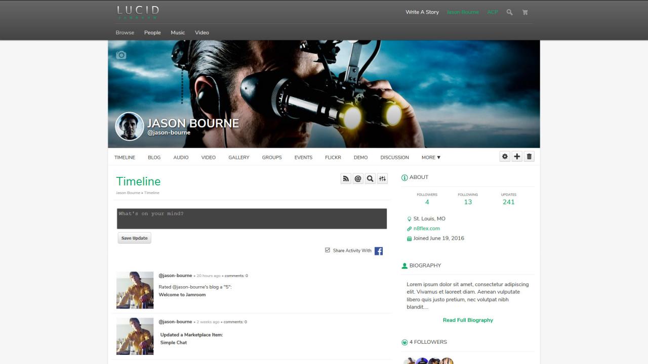
Task: Click the Save Update button
Action: point(135,238)
